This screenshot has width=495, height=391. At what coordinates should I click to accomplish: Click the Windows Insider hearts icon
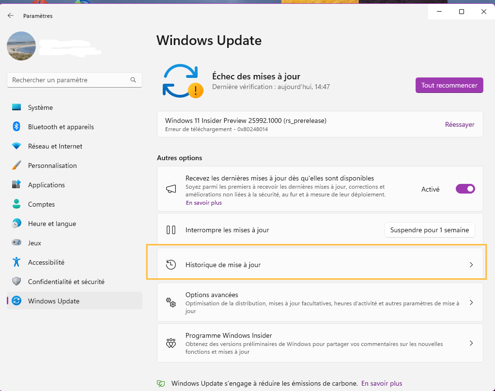coord(171,343)
